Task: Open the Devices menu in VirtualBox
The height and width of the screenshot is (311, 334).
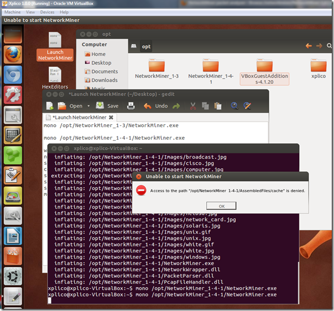Action: pyautogui.click(x=48, y=12)
